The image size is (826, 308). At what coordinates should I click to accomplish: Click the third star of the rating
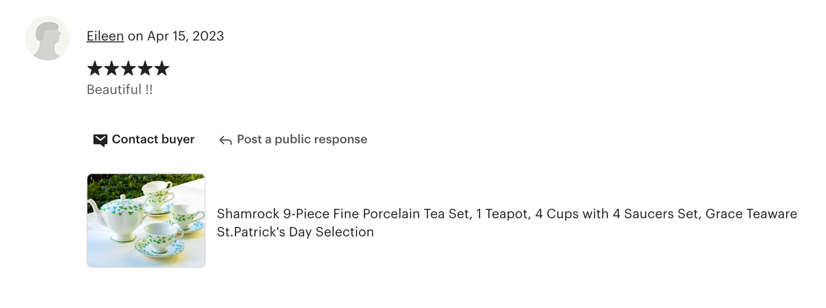[128, 69]
